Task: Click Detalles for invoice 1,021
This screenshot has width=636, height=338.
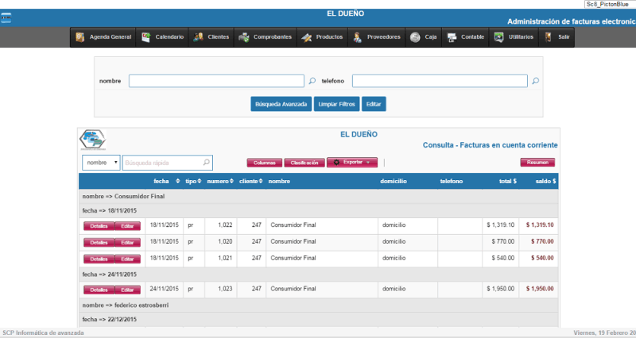Action: (99, 259)
